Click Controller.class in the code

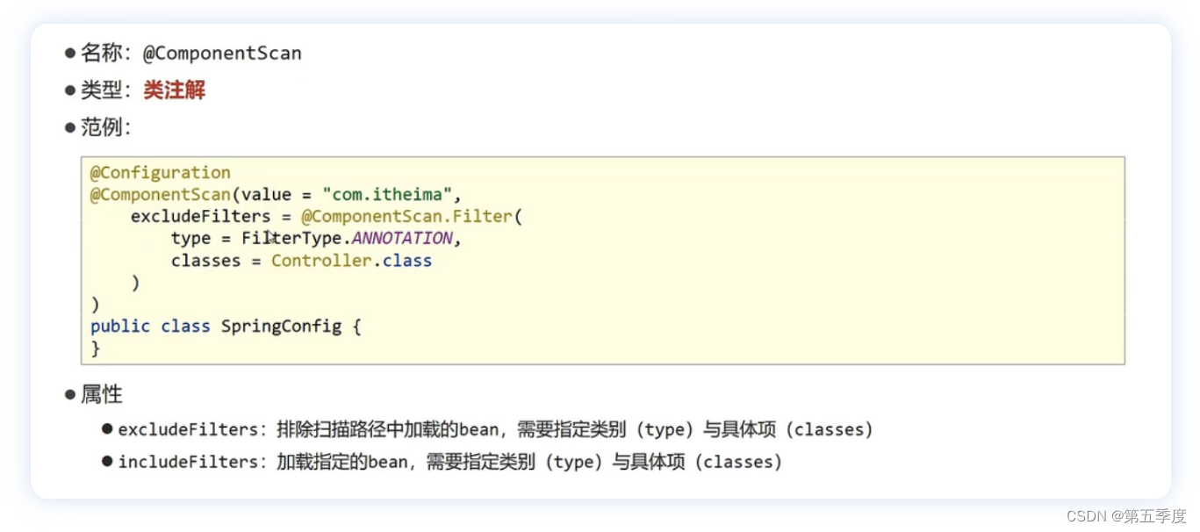(x=351, y=261)
